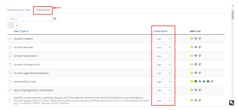The image size is (238, 110).
Task: Select the Notifications tab
Action: 43,10
